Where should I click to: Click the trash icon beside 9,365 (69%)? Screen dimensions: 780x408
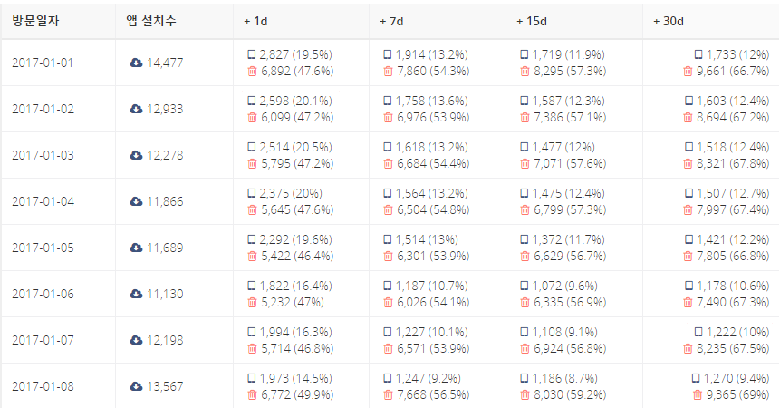click(x=698, y=394)
